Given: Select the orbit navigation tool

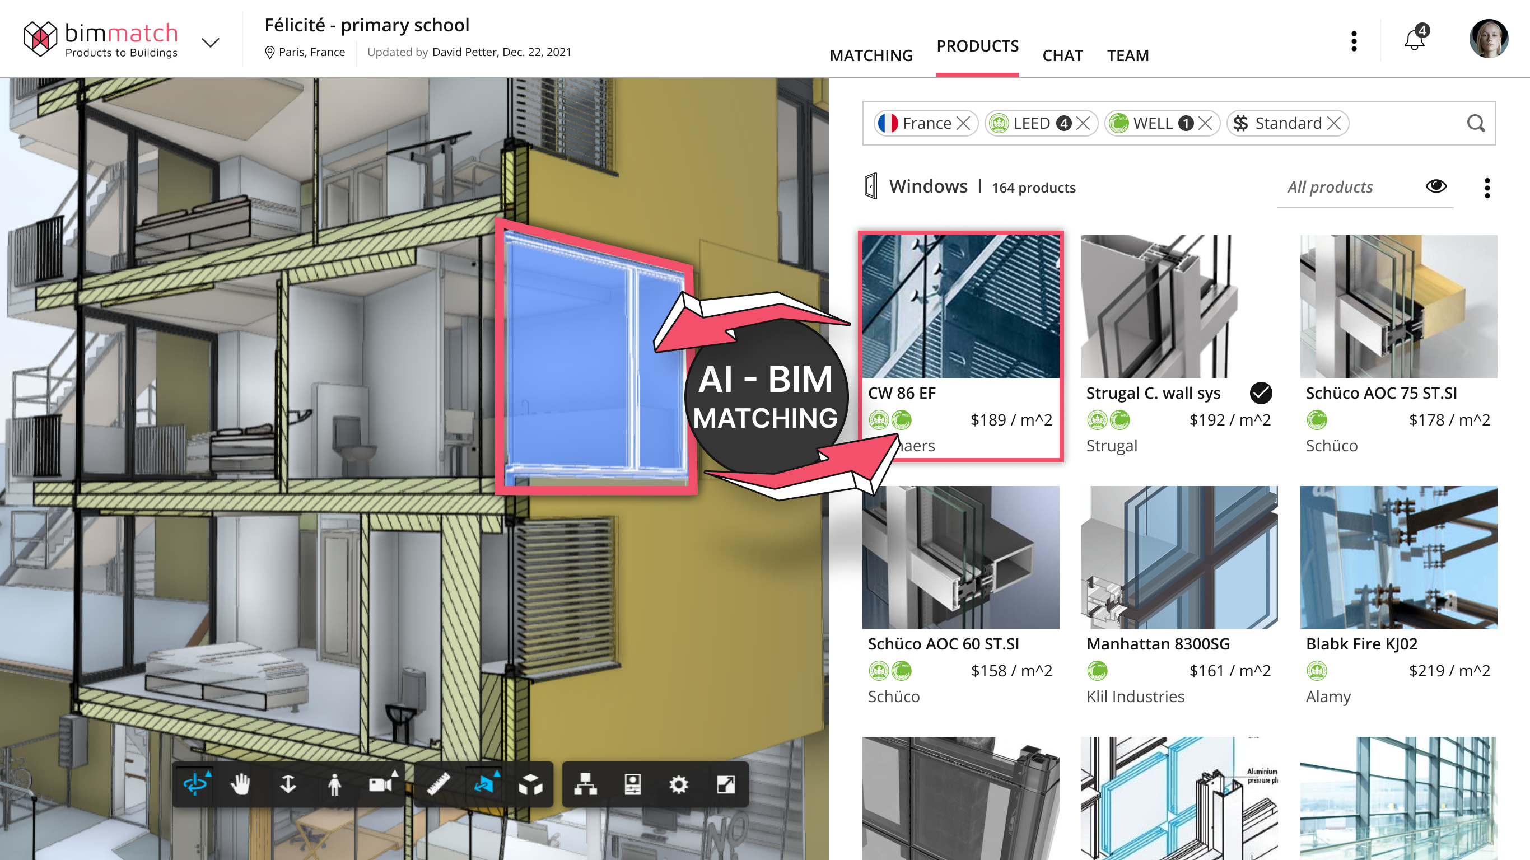Looking at the screenshot, I should tap(194, 784).
